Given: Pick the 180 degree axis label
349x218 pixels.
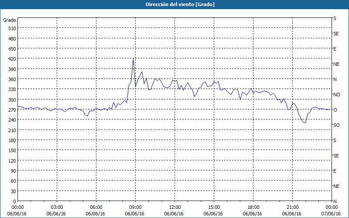Looking at the screenshot, I should pos(12,140).
